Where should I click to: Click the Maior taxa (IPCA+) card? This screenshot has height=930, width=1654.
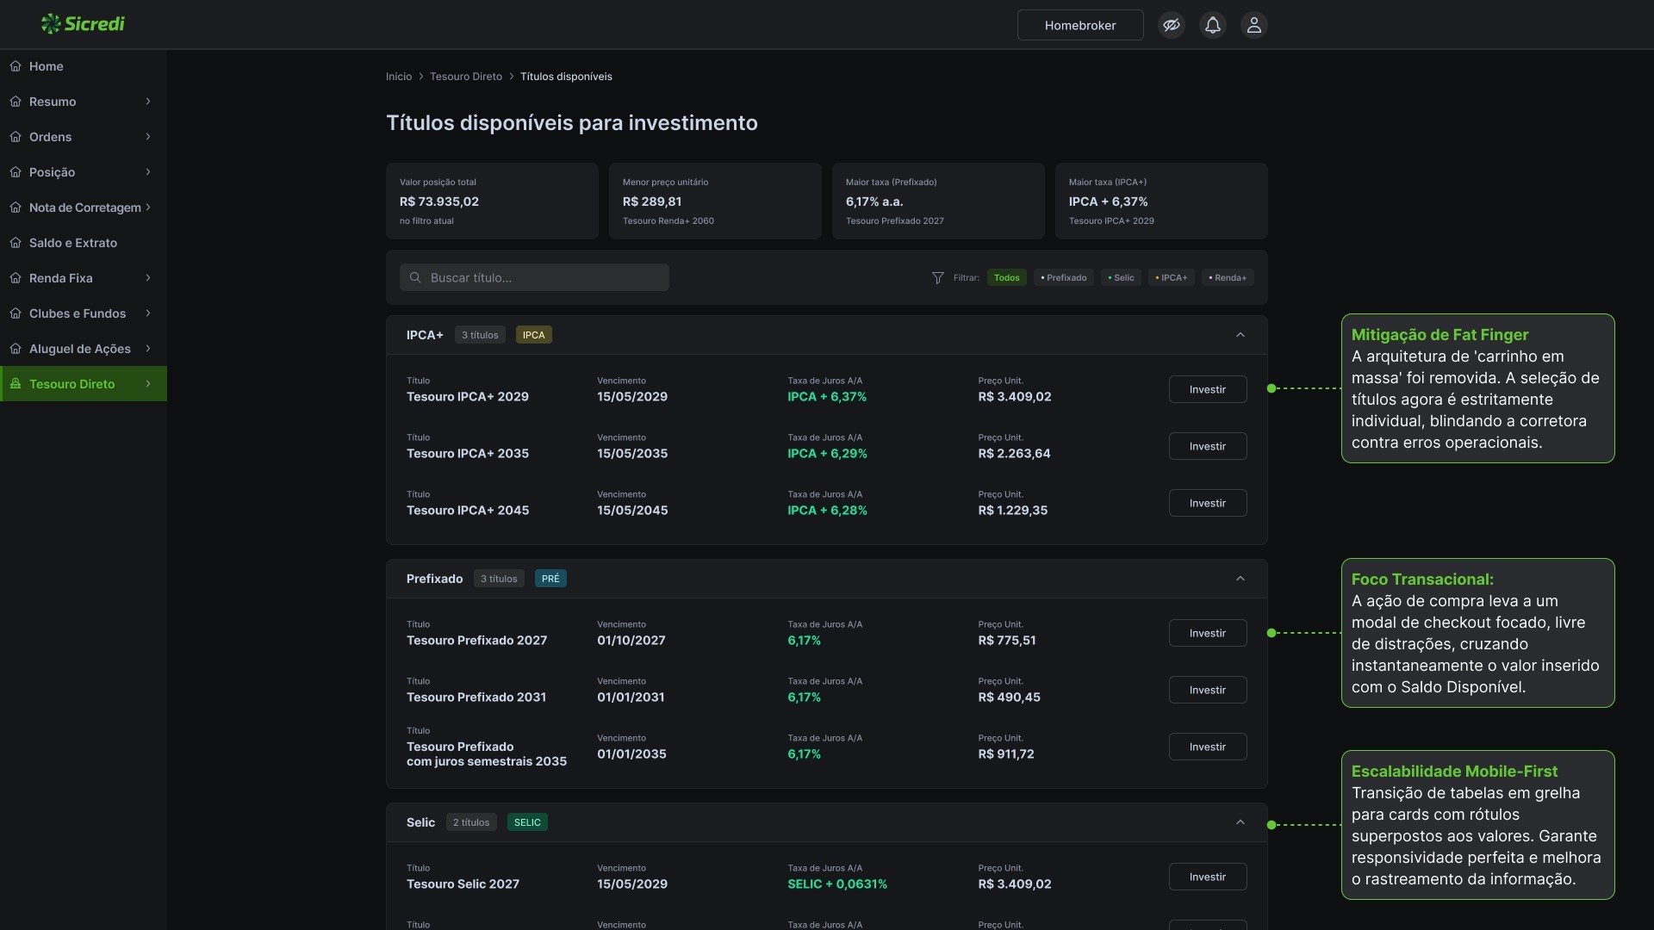[1161, 201]
